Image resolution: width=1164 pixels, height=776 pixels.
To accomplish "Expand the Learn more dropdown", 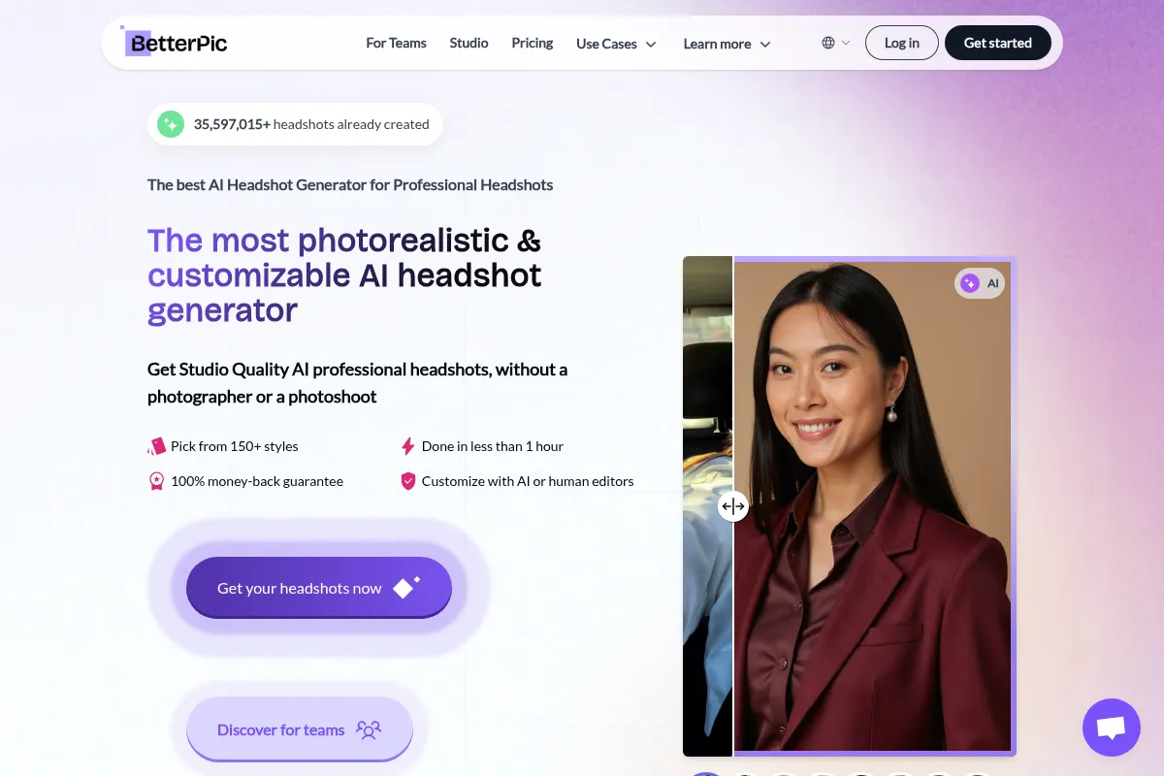I will click(727, 44).
